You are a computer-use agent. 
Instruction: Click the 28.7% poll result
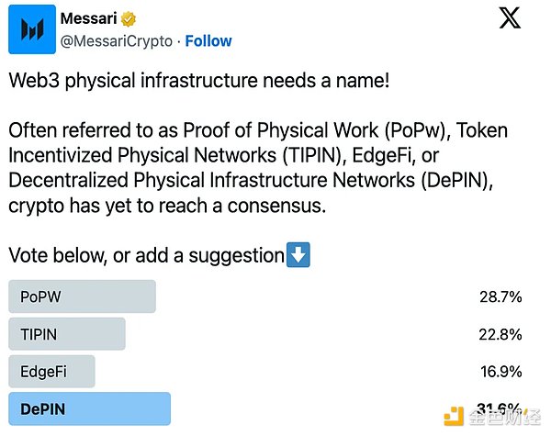(x=500, y=296)
